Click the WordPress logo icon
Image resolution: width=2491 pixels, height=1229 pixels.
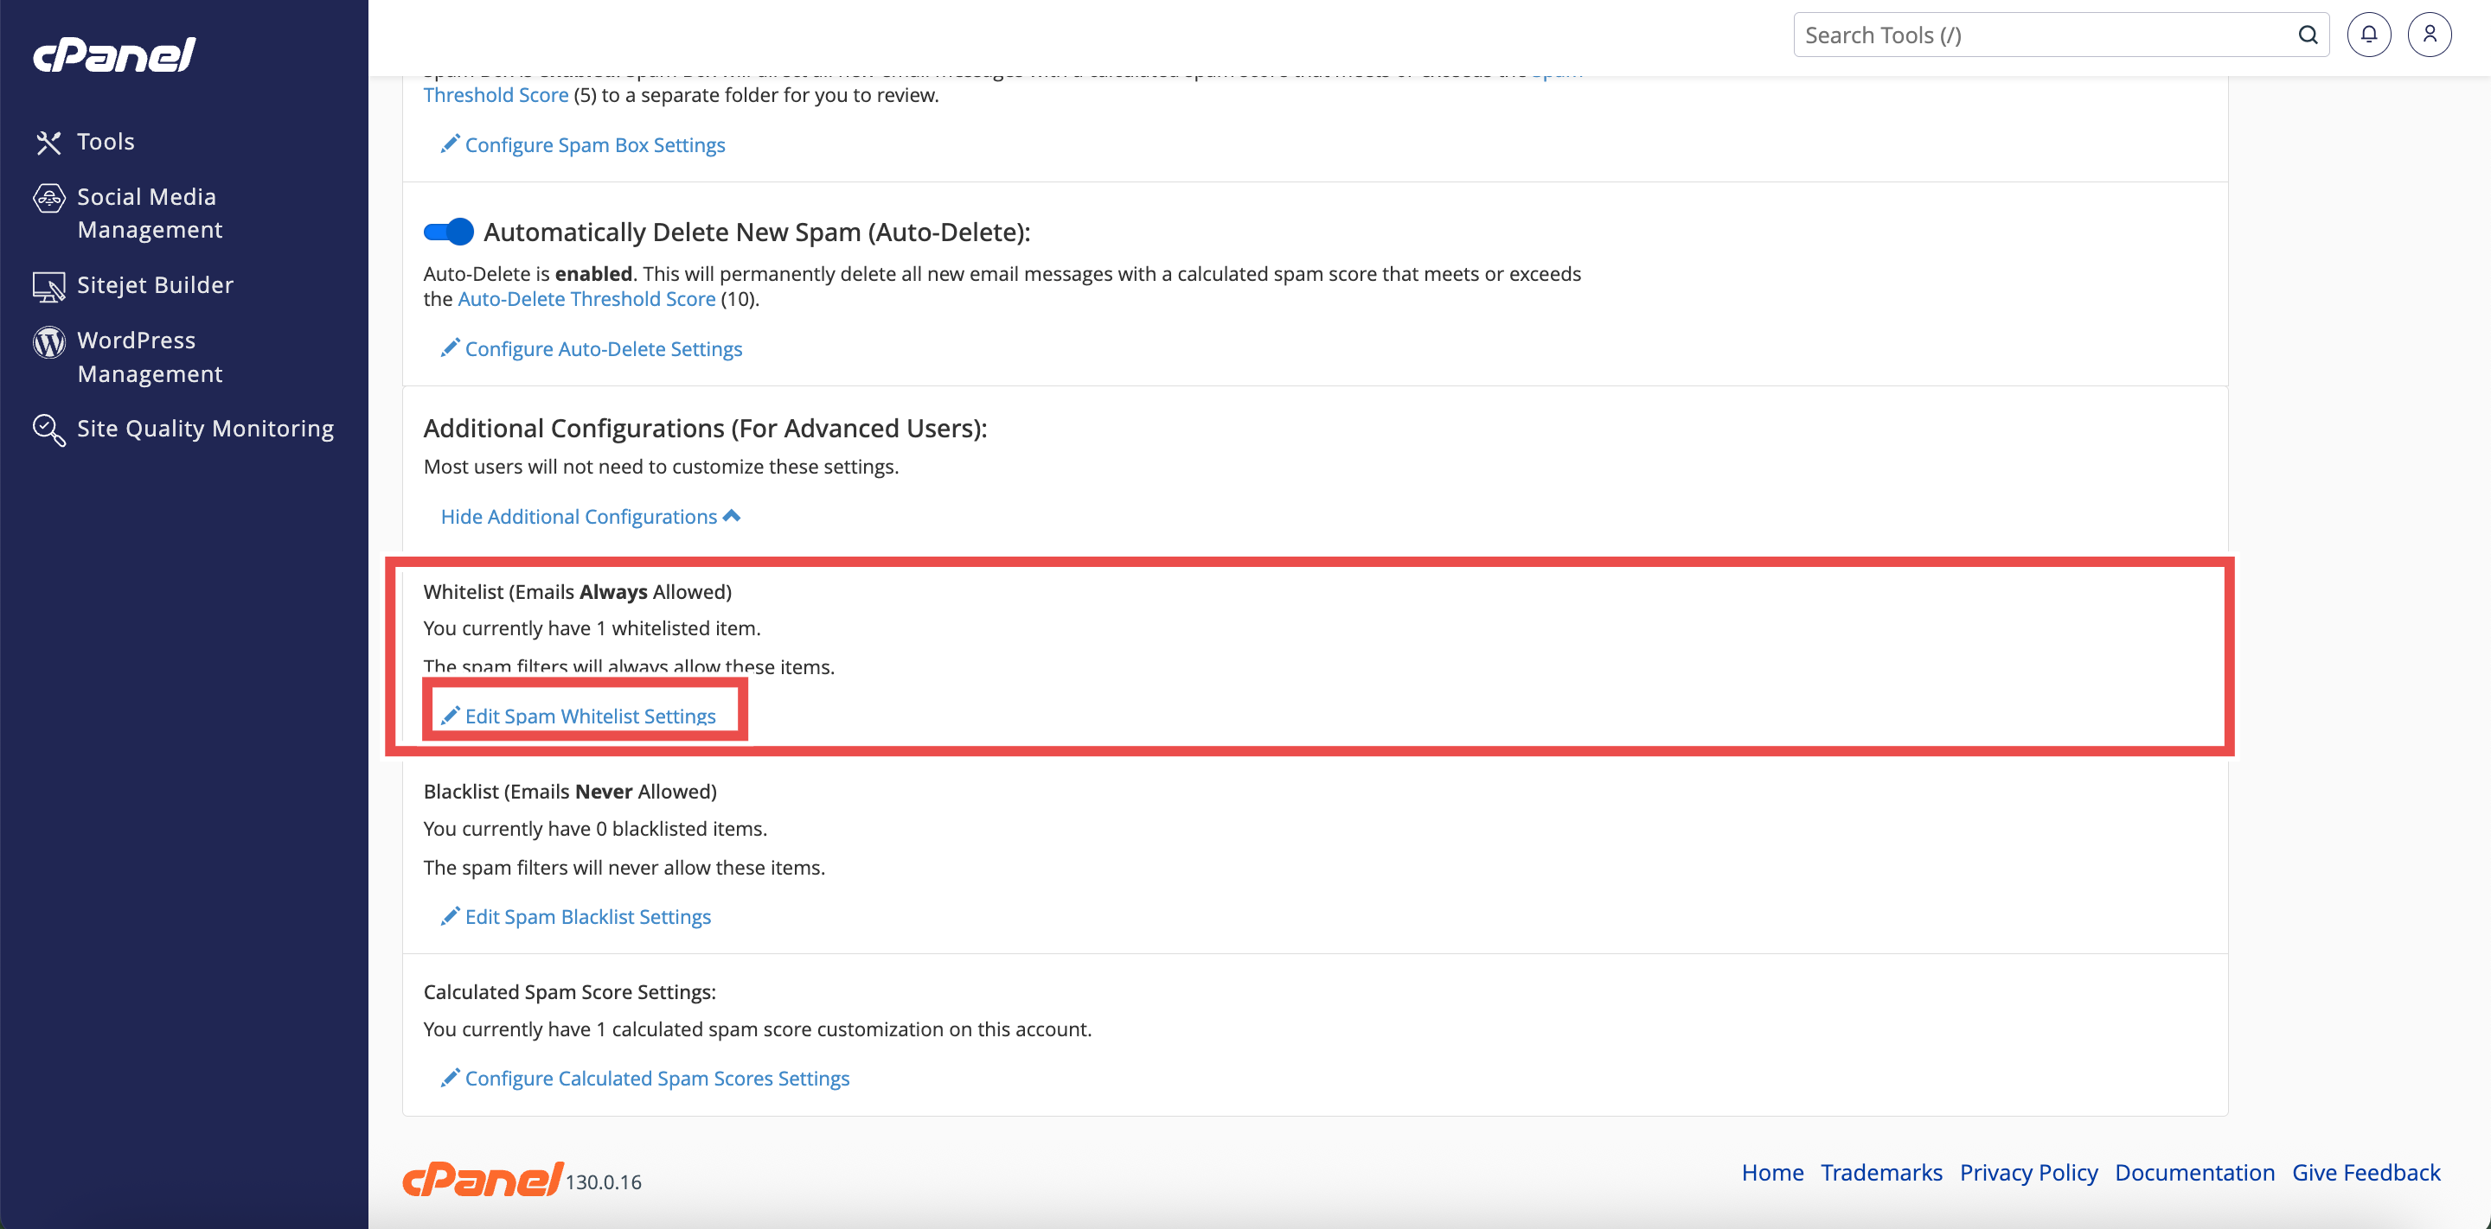(48, 341)
